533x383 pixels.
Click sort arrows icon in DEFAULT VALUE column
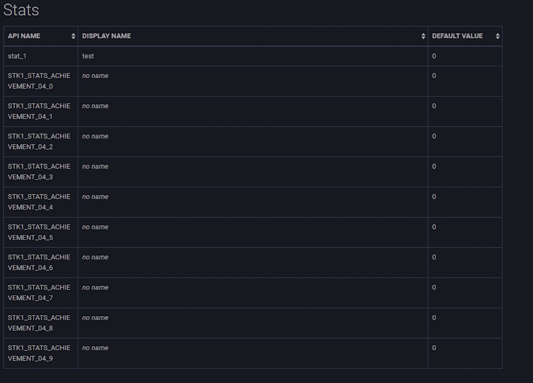point(498,36)
